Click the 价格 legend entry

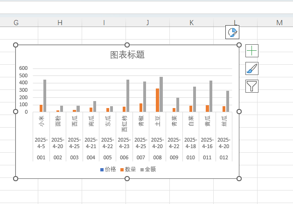tap(108, 170)
